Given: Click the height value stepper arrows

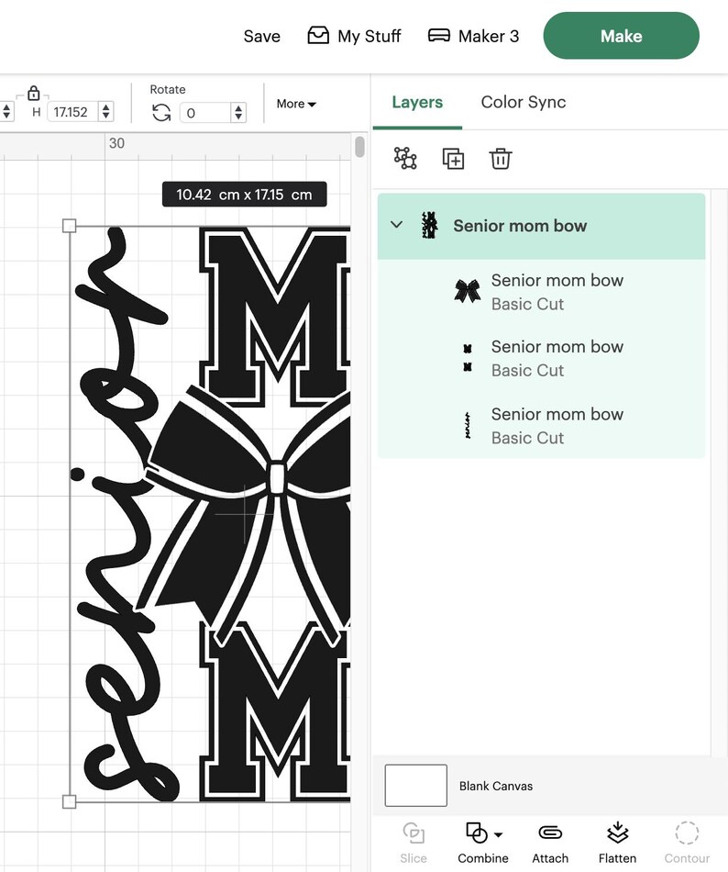Looking at the screenshot, I should (106, 112).
